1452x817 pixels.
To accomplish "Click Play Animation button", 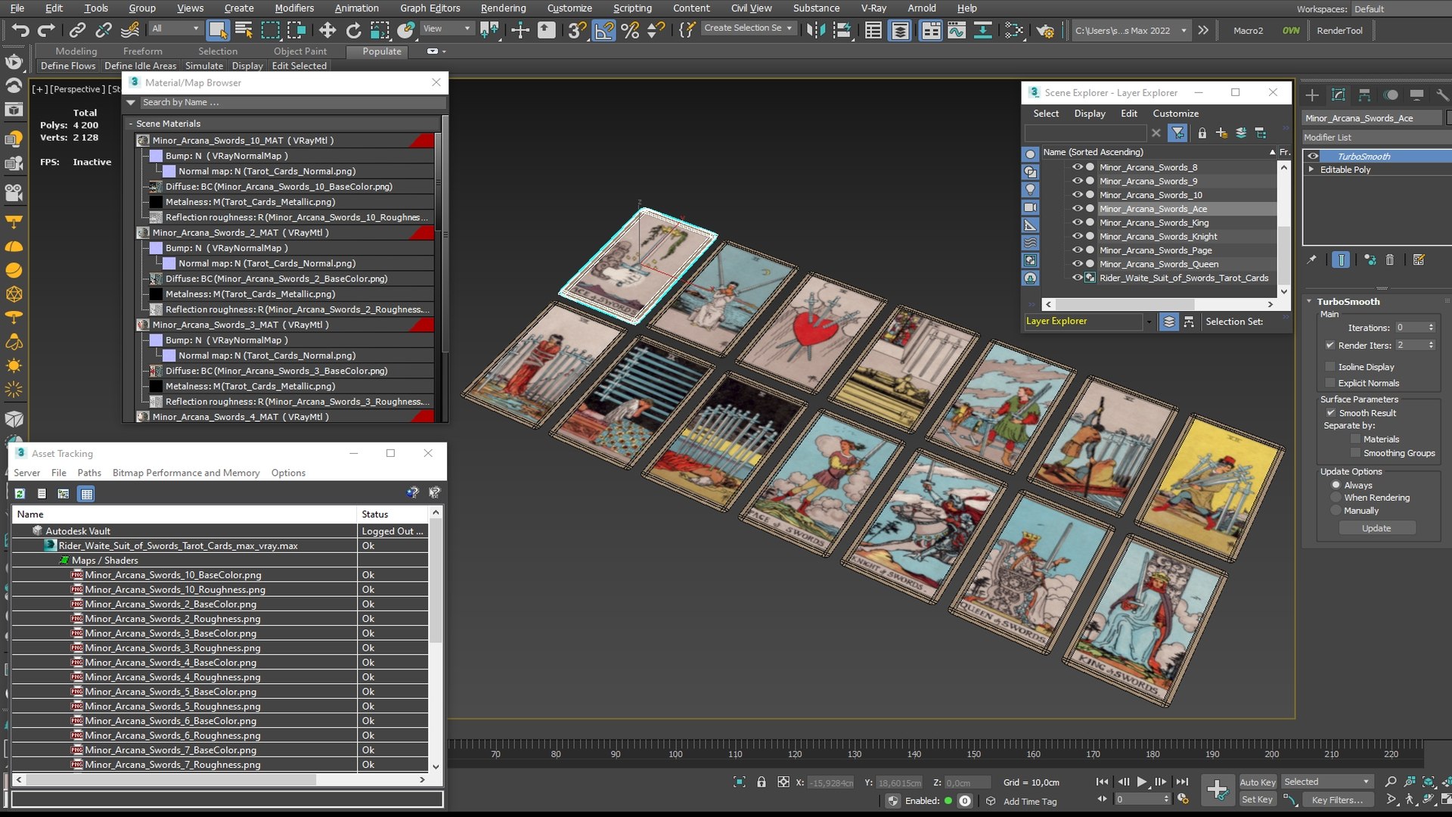I will (1142, 782).
